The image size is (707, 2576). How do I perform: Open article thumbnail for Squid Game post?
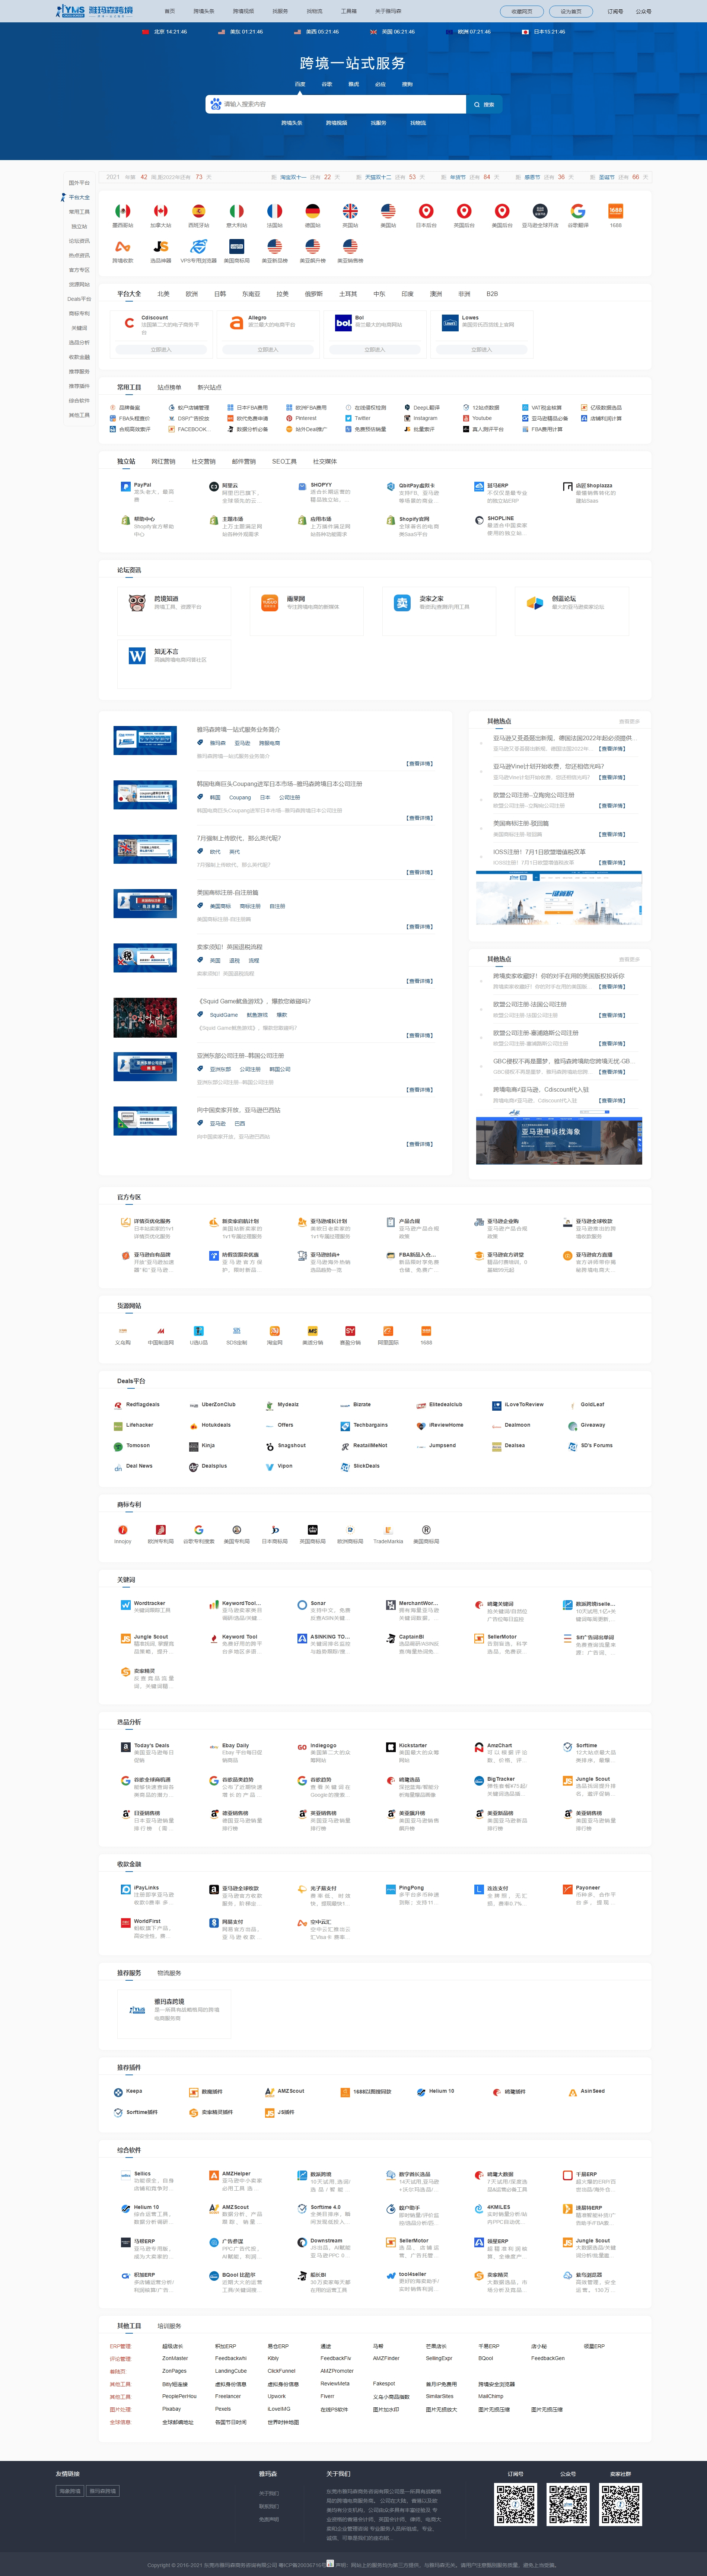[x=145, y=1017]
